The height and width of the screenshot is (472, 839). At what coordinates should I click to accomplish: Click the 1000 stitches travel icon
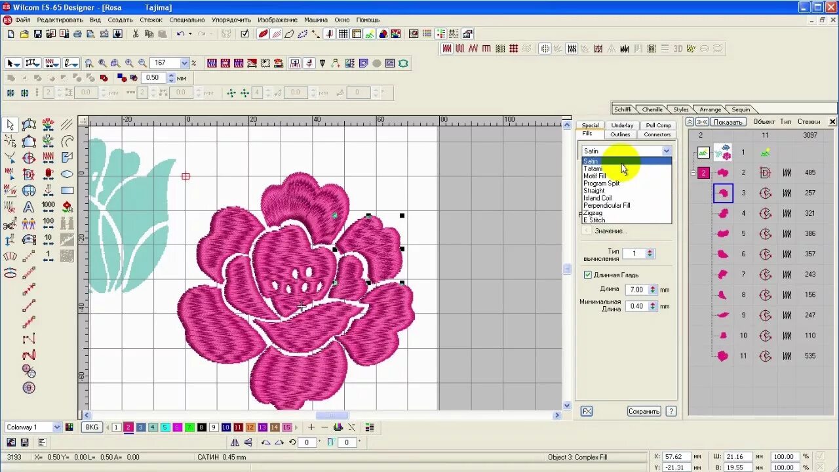48,207
